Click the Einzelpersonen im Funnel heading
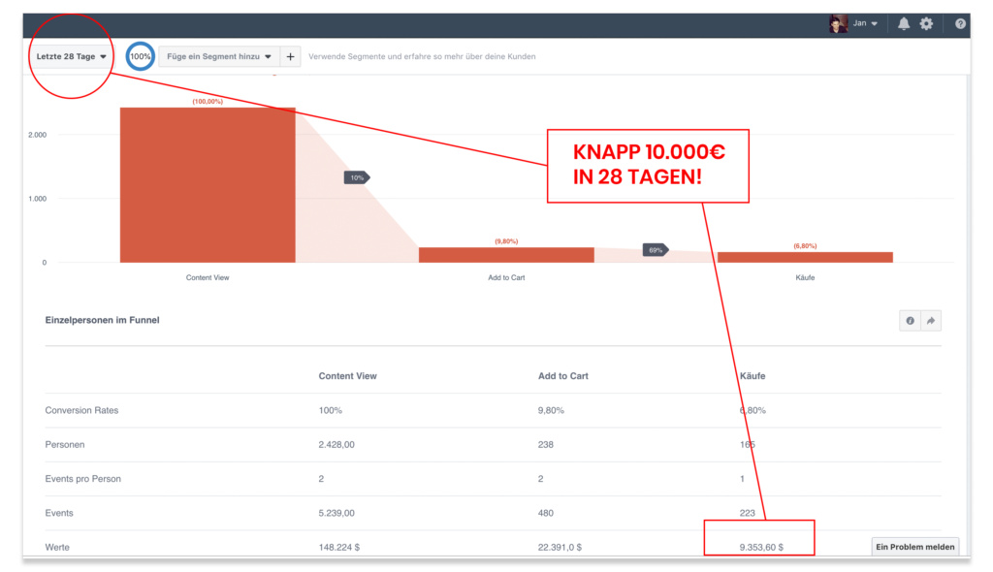This screenshot has width=993, height=572. point(102,320)
